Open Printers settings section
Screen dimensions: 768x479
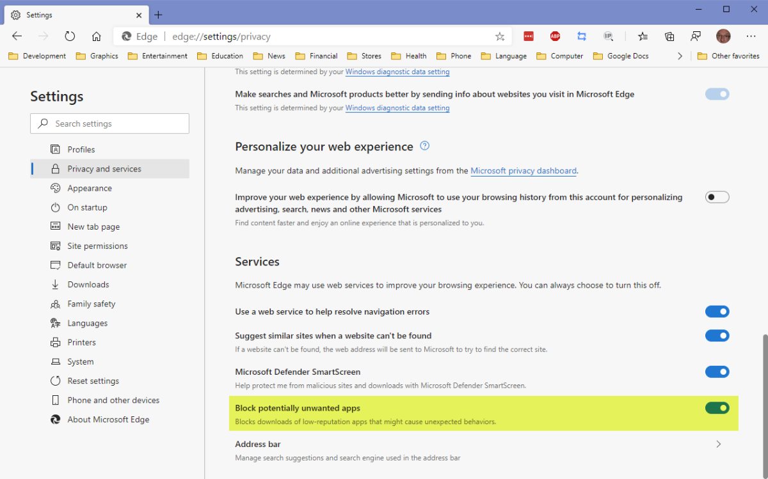pyautogui.click(x=109, y=342)
